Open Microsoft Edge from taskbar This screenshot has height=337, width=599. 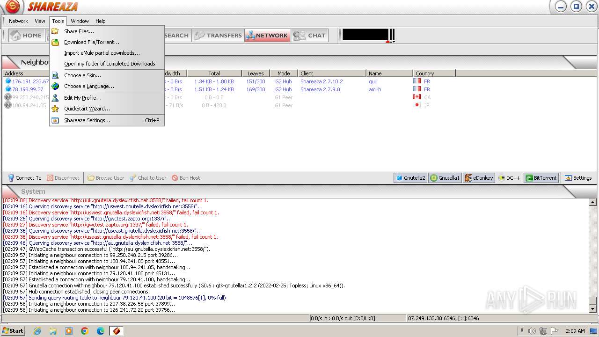pyautogui.click(x=100, y=331)
